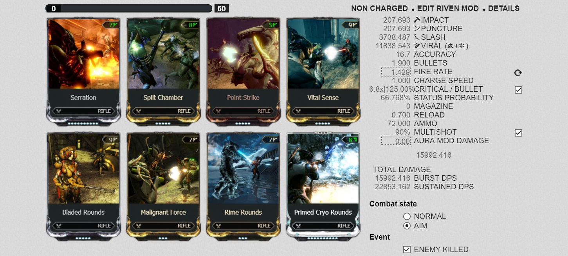568x256 pixels.
Task: Click Primed Cryo Rounds drain badge
Action: (x=348, y=139)
